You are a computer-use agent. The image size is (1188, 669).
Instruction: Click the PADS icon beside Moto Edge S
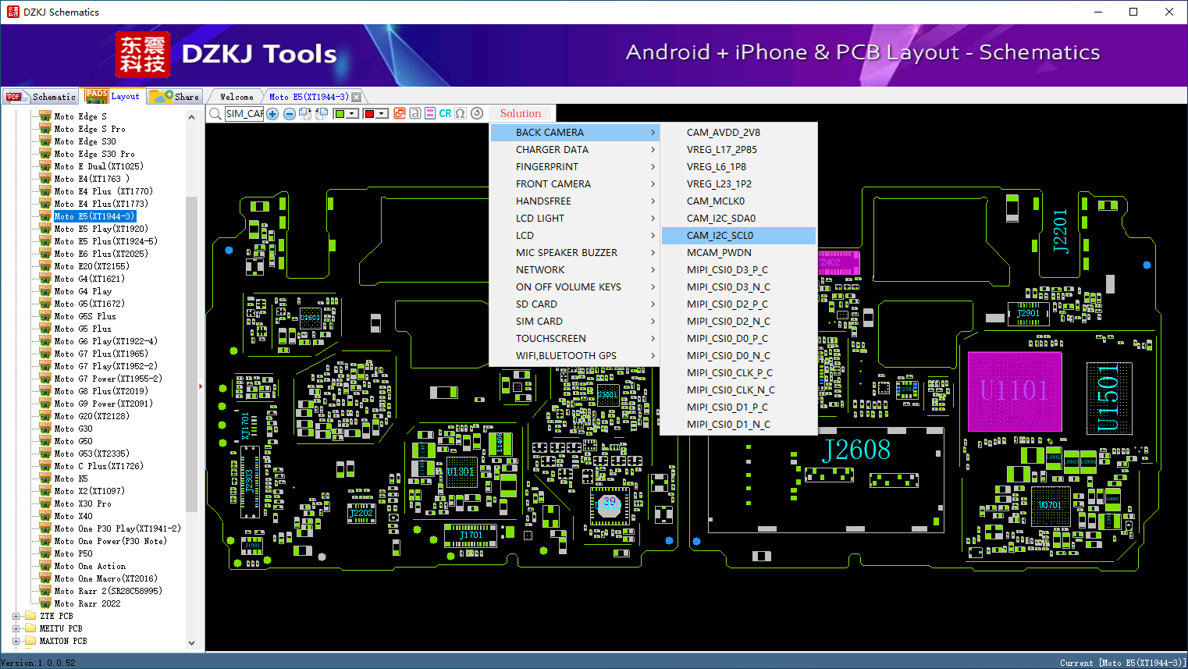tap(45, 116)
